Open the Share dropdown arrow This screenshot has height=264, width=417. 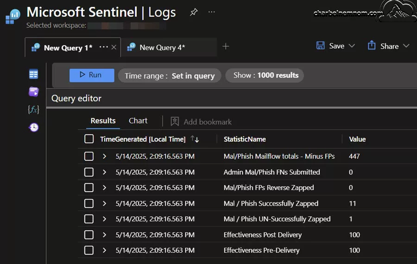pos(406,46)
